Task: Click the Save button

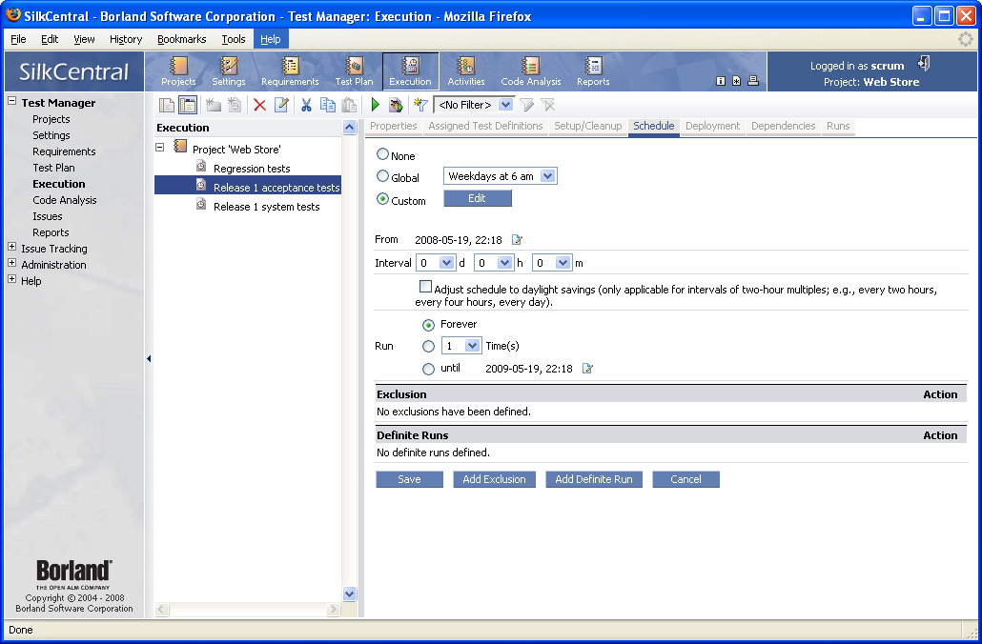Action: (410, 479)
